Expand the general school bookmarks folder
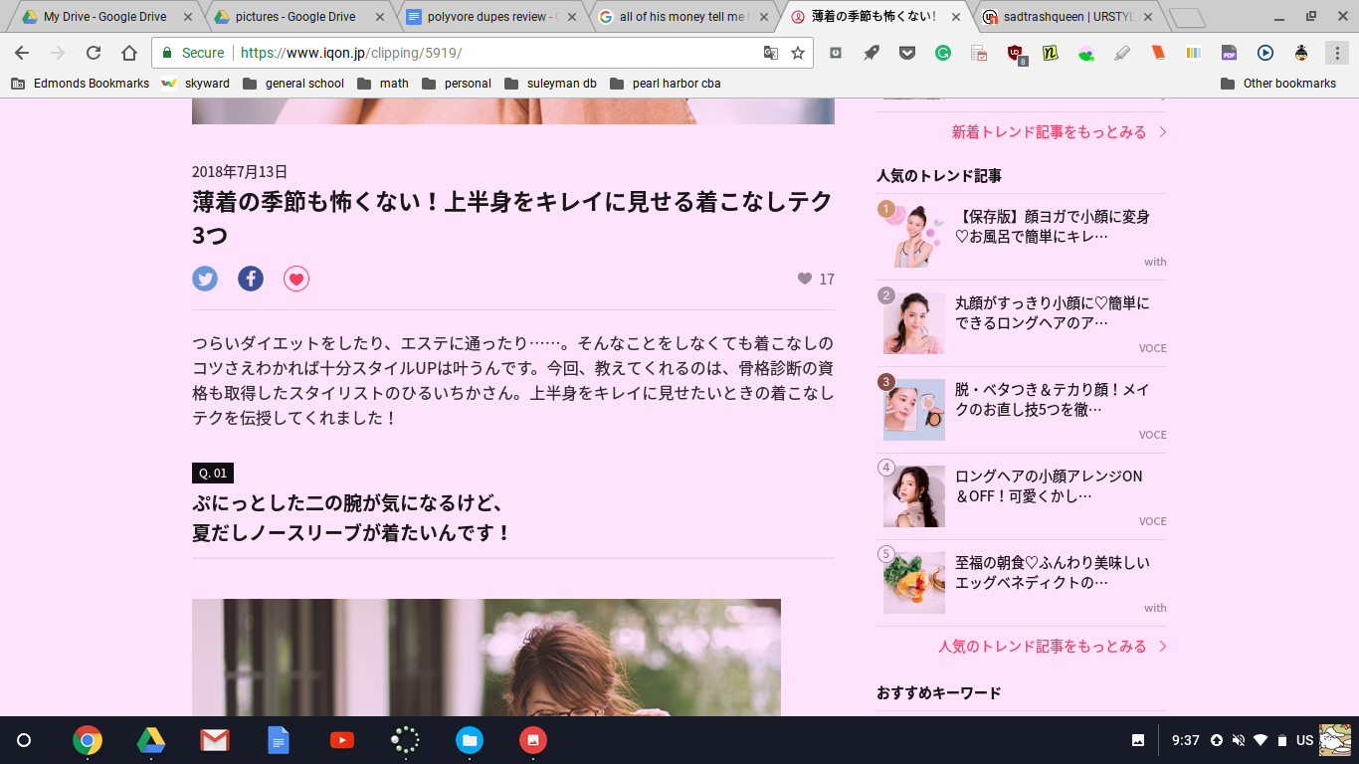The image size is (1359, 764). tap(293, 84)
